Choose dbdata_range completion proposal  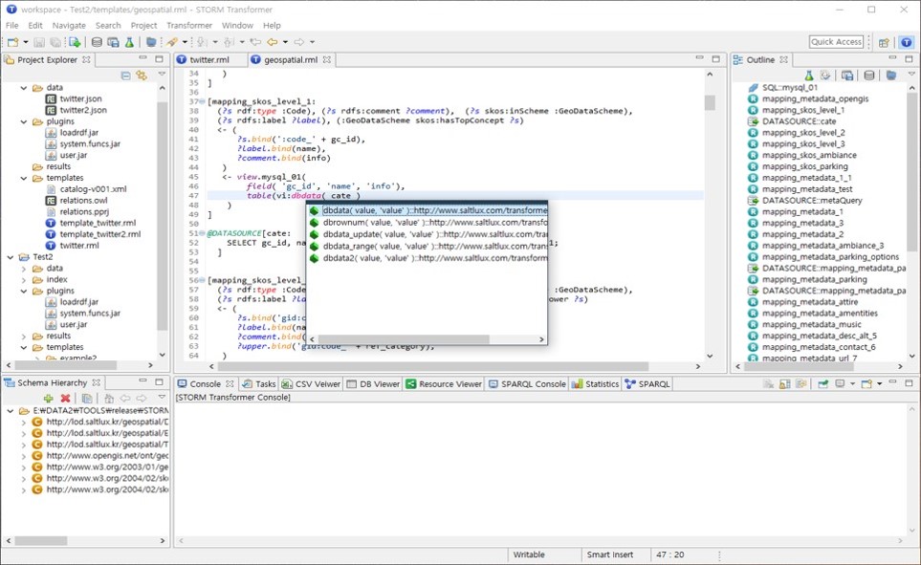[428, 246]
